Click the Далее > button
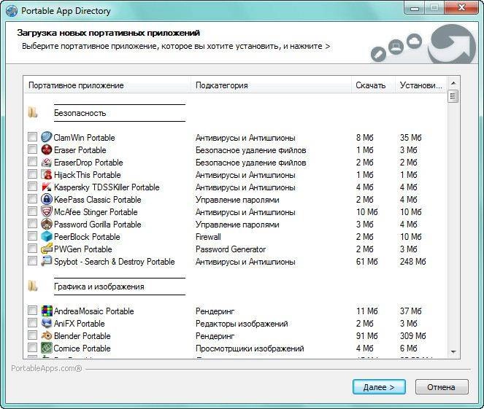The image size is (484, 409). pos(379,387)
